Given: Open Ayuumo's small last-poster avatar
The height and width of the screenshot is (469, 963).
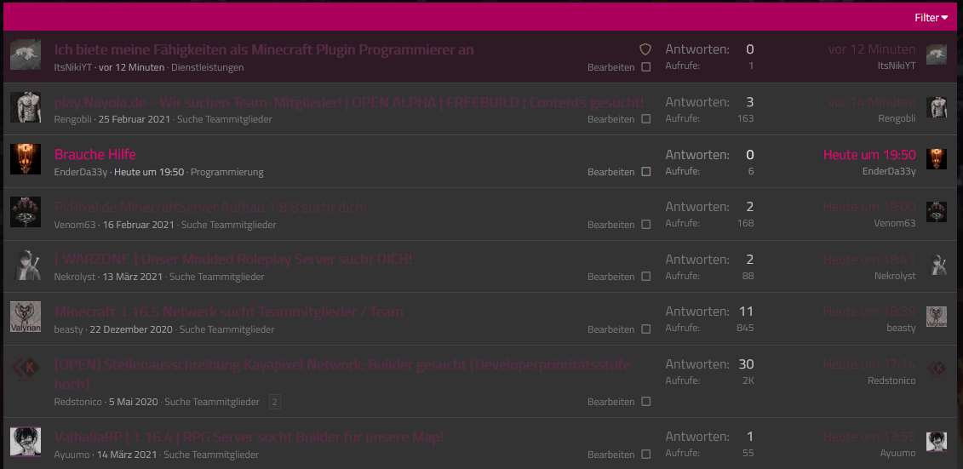Looking at the screenshot, I should point(937,442).
